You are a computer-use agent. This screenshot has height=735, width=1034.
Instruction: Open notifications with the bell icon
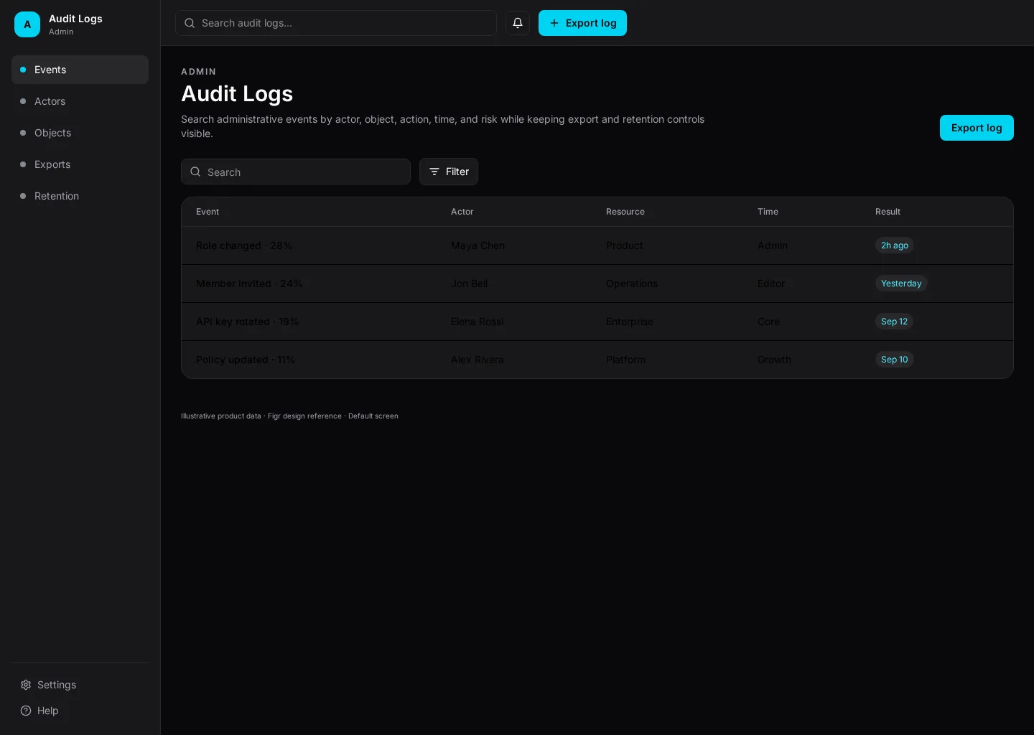[518, 23]
